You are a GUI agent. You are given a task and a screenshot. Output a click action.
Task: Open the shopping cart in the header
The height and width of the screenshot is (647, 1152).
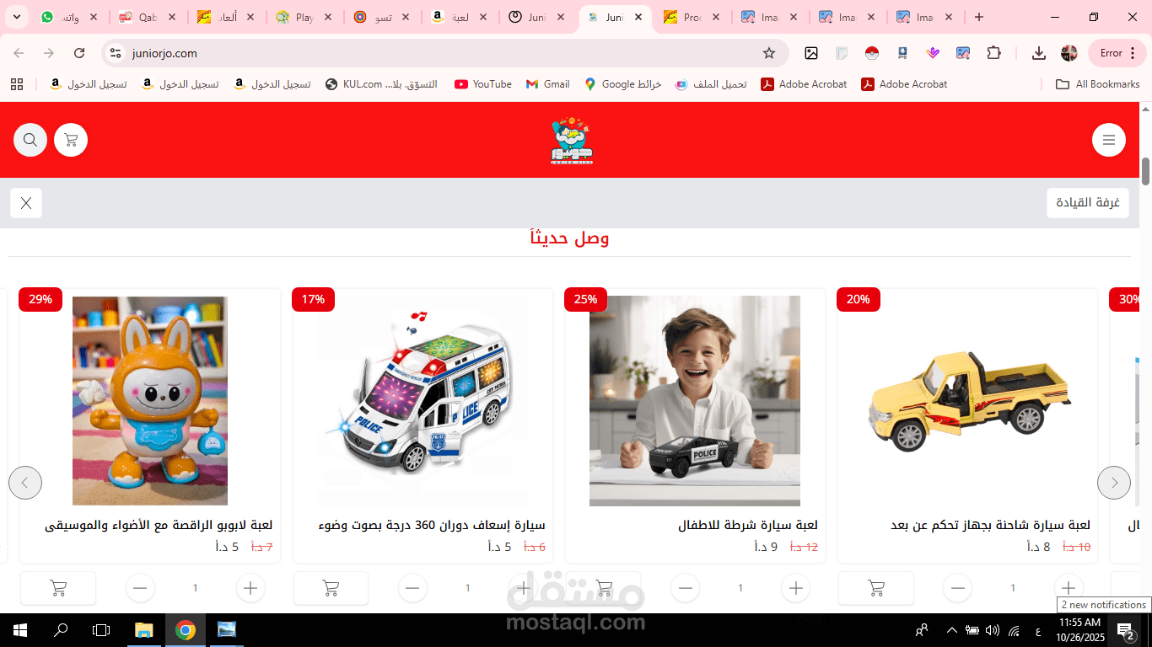71,140
